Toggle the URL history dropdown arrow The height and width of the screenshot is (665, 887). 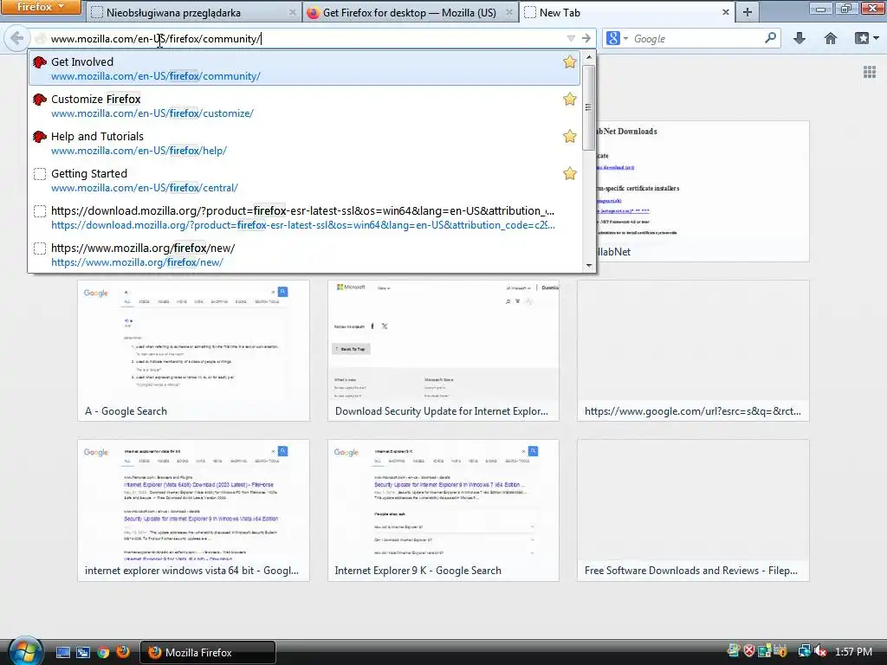(x=571, y=38)
